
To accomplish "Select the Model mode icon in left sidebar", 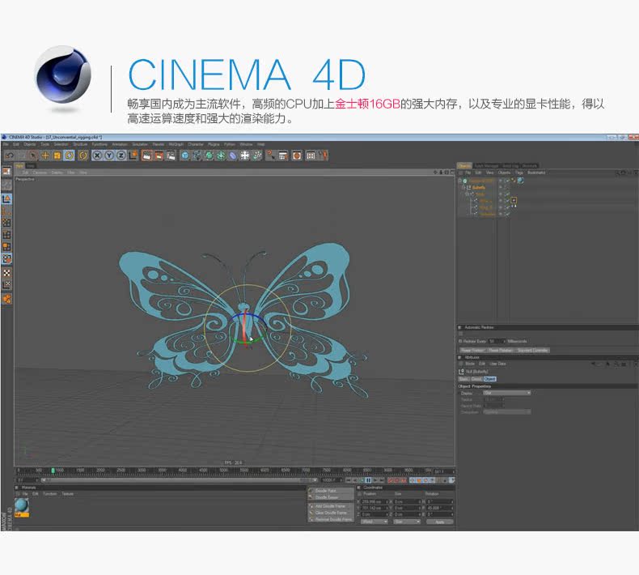I will tap(6, 199).
